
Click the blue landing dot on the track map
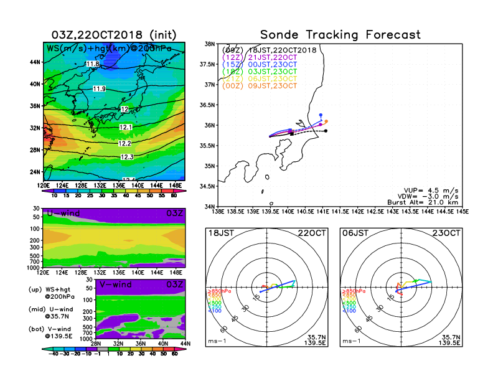point(321,115)
